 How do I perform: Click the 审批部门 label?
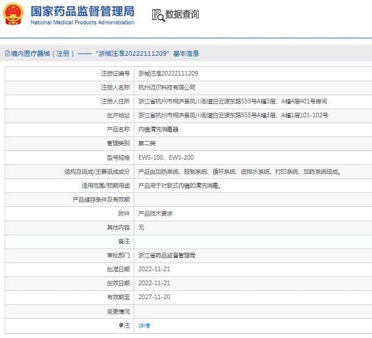(x=119, y=256)
